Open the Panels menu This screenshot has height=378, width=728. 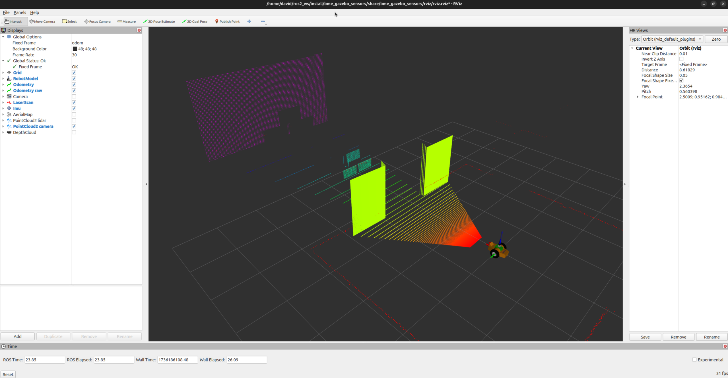point(20,13)
